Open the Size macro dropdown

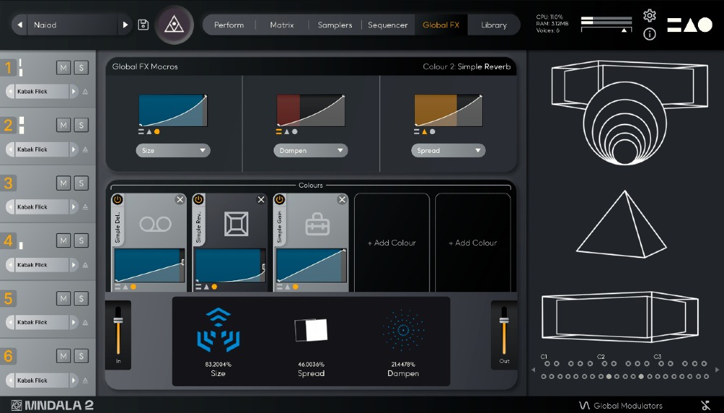(173, 151)
